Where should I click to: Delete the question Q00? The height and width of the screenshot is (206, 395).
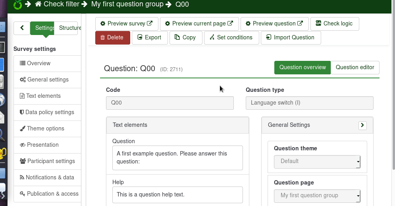[112, 37]
